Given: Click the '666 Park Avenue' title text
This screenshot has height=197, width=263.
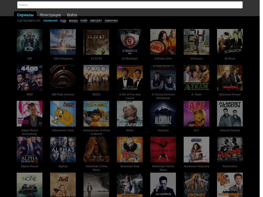Looking at the screenshot, I should (x=63, y=94).
